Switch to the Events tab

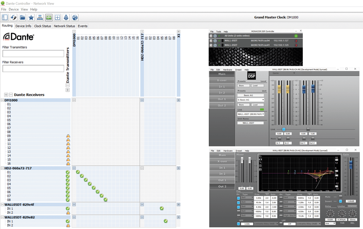click(x=82, y=26)
